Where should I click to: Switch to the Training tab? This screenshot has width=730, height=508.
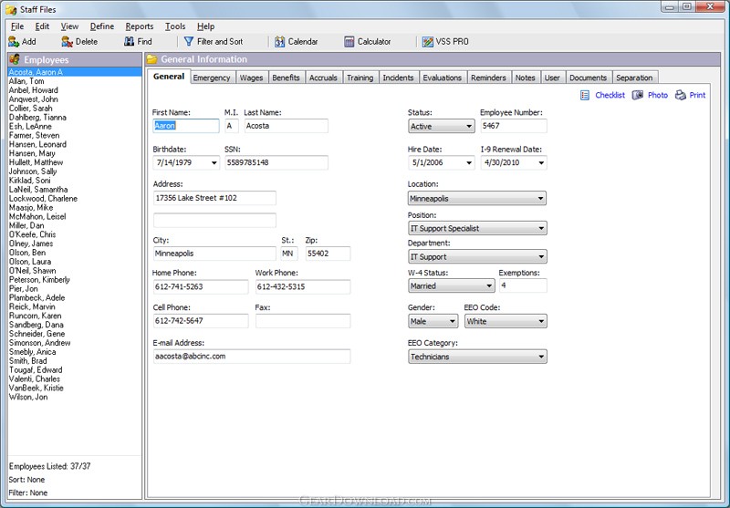[x=360, y=78]
